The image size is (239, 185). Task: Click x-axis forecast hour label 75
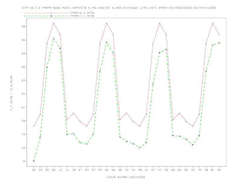[199, 170]
